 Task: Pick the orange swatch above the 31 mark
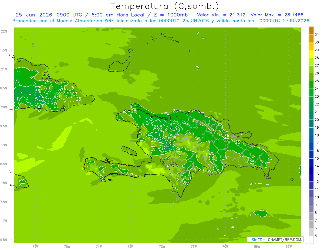(311, 31)
